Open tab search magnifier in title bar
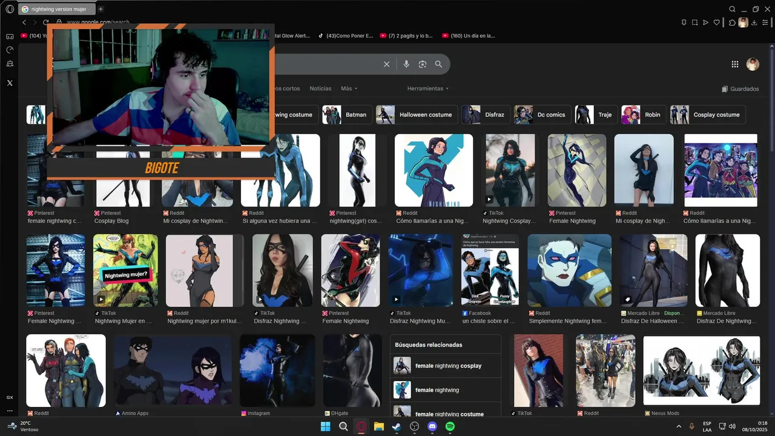775x436 pixels. [732, 9]
